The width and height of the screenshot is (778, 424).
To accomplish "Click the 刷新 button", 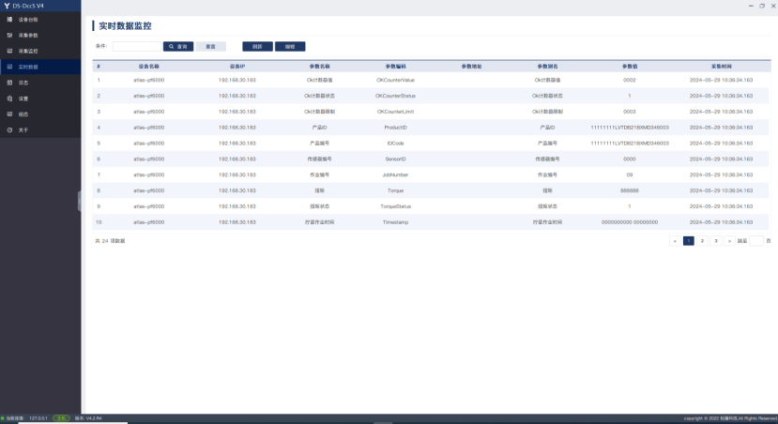I will coord(257,47).
